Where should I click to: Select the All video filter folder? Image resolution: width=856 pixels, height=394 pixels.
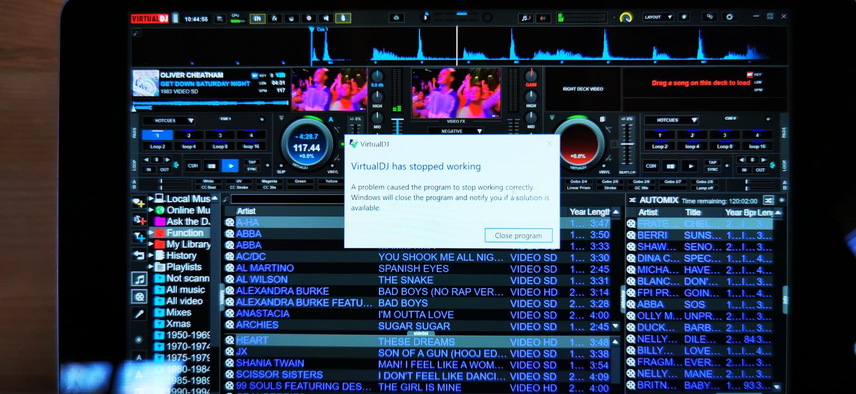[x=184, y=301]
